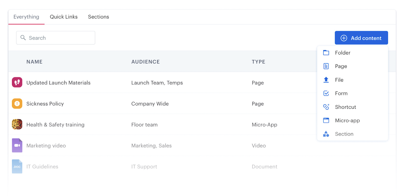This screenshot has width=406, height=196.
Task: Click the magnifier icon in the search box
Action: [23, 38]
